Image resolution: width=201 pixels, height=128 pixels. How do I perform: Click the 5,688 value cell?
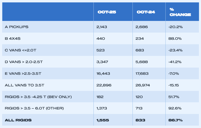click(142, 62)
